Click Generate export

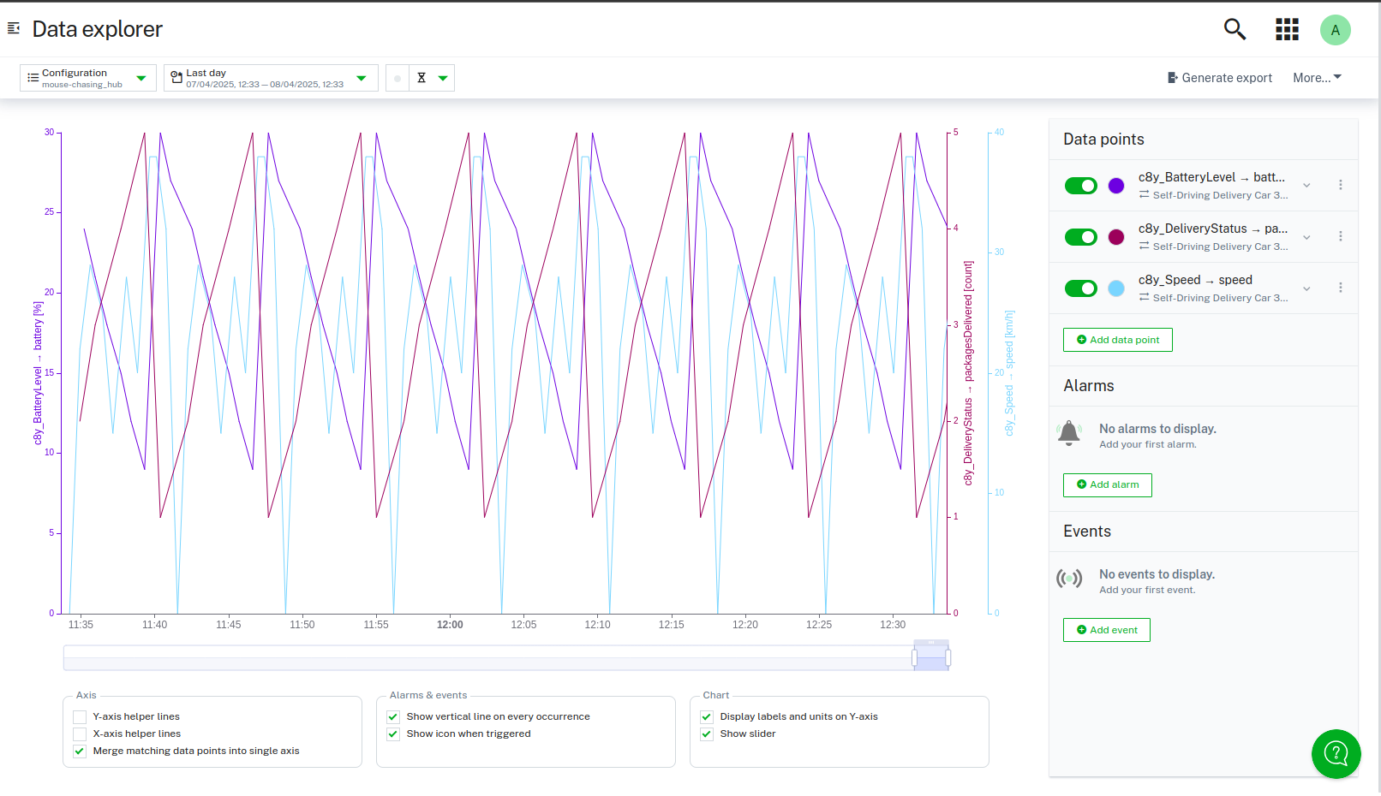coord(1219,78)
